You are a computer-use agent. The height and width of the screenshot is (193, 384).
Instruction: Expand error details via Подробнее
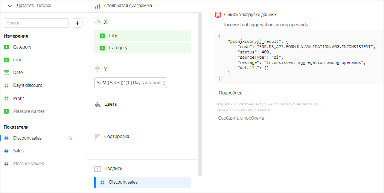[x=230, y=93]
